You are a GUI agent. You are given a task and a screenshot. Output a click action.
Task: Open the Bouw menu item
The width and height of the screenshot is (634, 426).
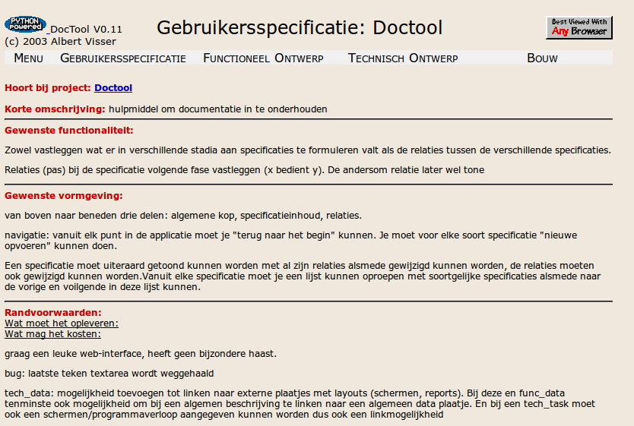pyautogui.click(x=542, y=58)
